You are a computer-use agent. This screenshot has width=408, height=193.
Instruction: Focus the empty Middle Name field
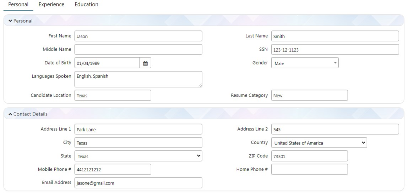pos(138,50)
